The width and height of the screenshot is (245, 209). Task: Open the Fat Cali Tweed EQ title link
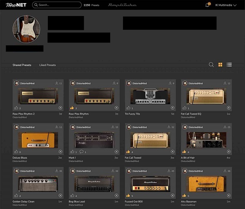(191, 114)
